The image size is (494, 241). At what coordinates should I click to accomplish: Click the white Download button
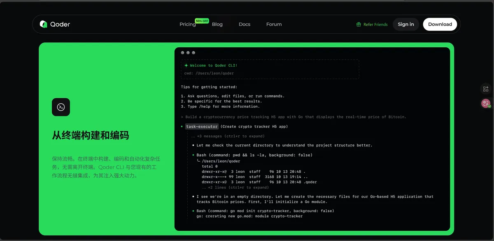coord(440,24)
